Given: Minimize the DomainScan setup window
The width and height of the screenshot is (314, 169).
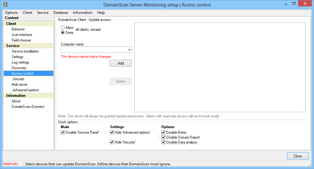Looking at the screenshot, I should [x=286, y=4].
